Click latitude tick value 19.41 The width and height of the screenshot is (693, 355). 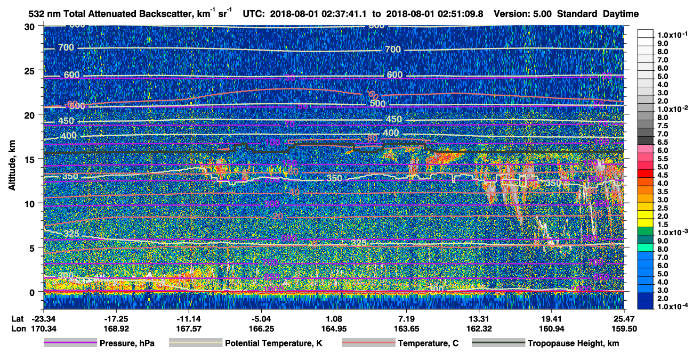click(x=552, y=318)
